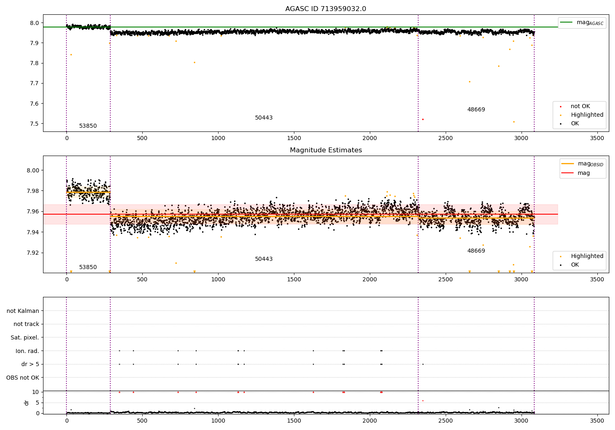Click the red line sample beside 'mag' legend entry

(568, 173)
